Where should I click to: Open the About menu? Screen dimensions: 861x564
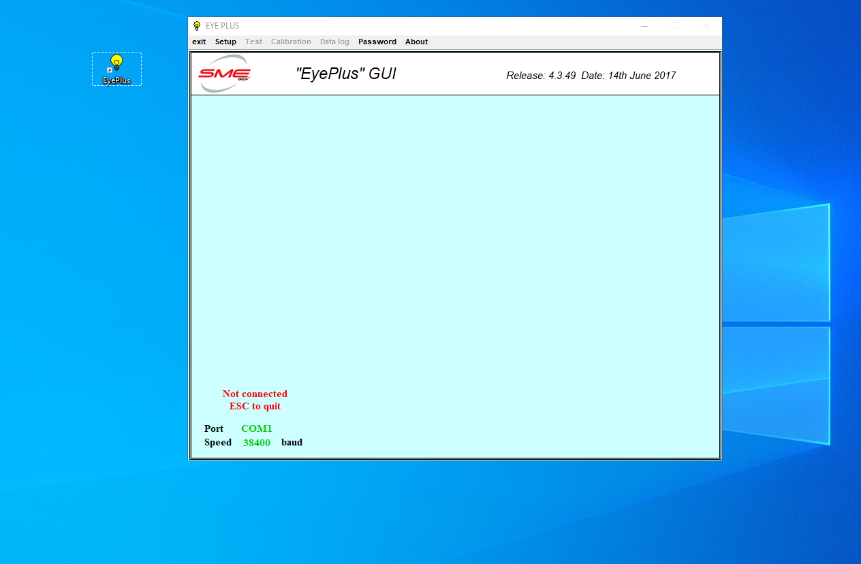[416, 42]
